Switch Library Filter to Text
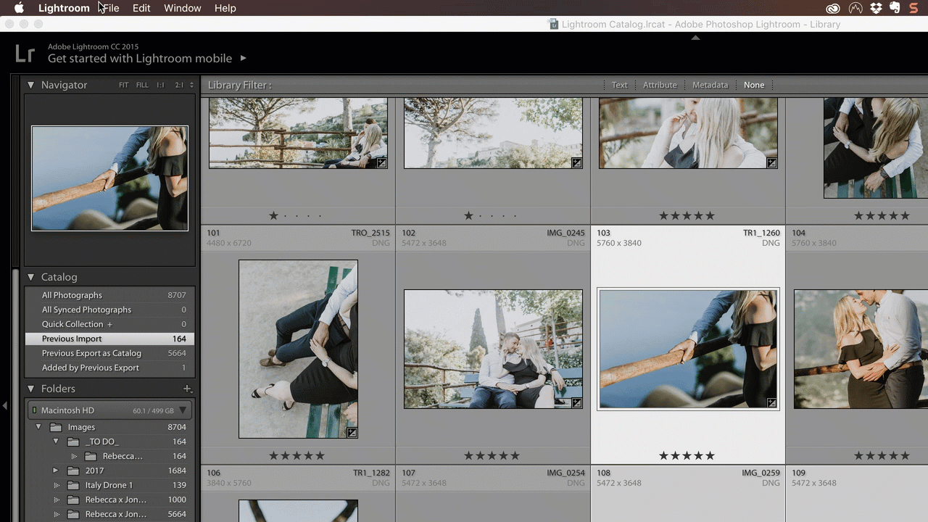This screenshot has width=928, height=522. [x=619, y=85]
